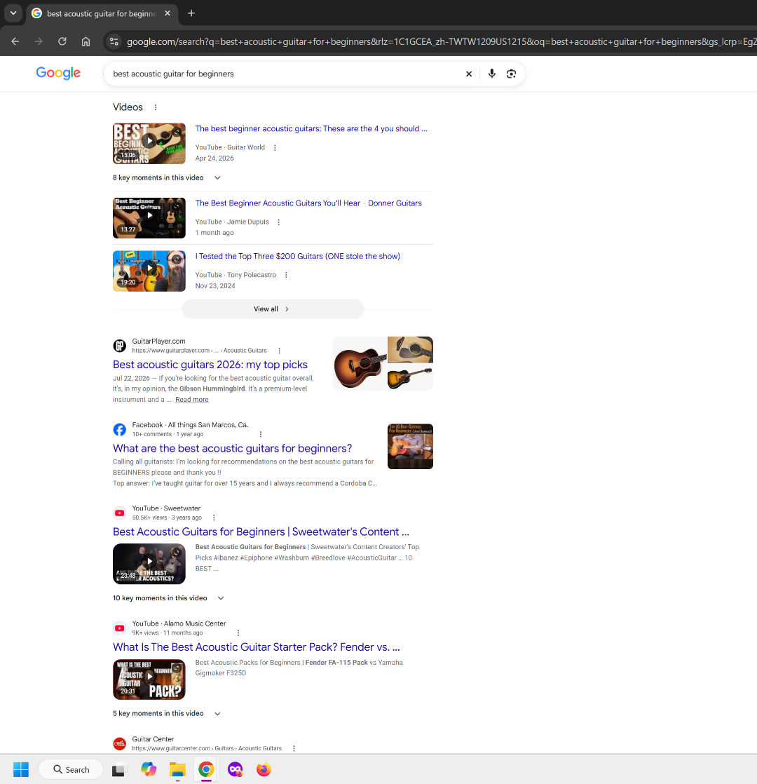The image size is (757, 784).
Task: Click the Facebook favicon icon
Action: click(x=119, y=429)
